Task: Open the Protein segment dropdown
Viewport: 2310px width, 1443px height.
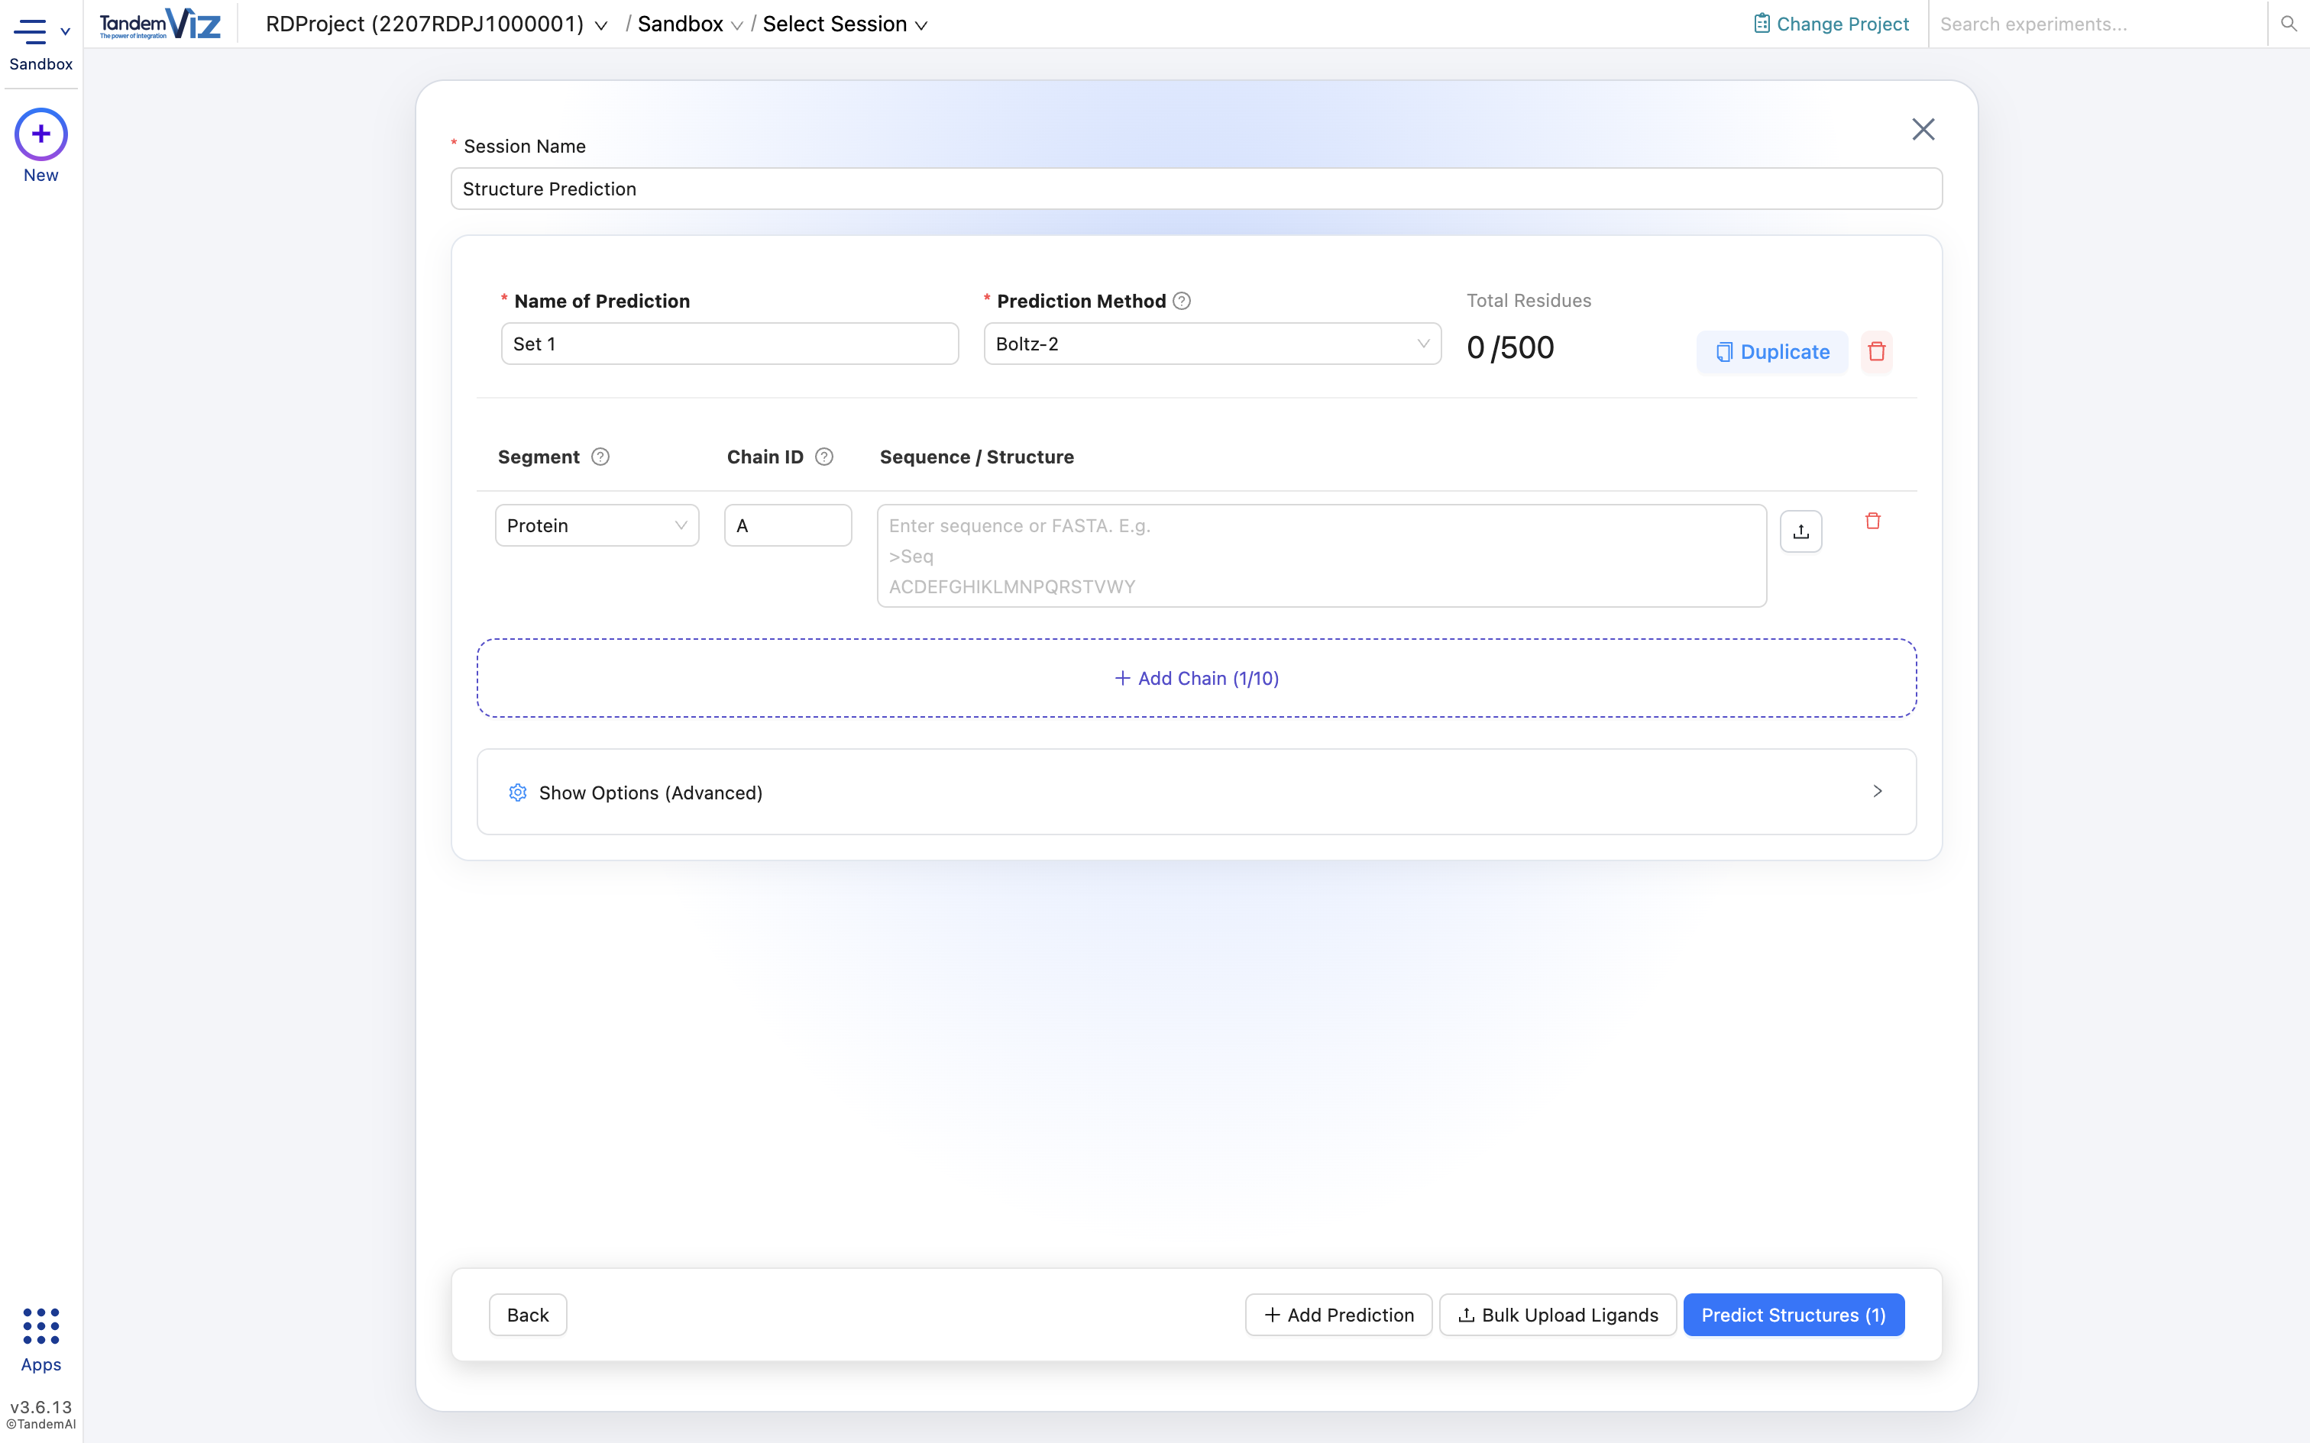Action: [597, 524]
